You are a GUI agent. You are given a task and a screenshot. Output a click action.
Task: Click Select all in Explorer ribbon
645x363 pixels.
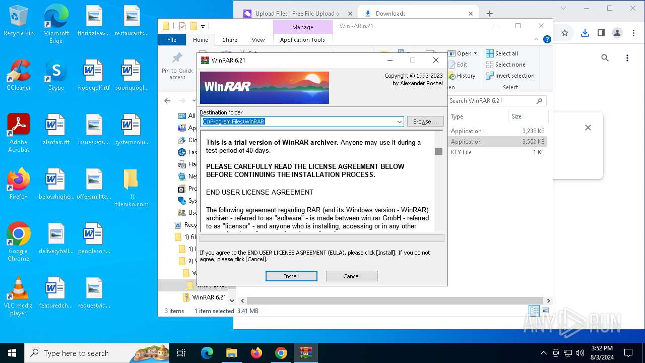pyautogui.click(x=502, y=53)
